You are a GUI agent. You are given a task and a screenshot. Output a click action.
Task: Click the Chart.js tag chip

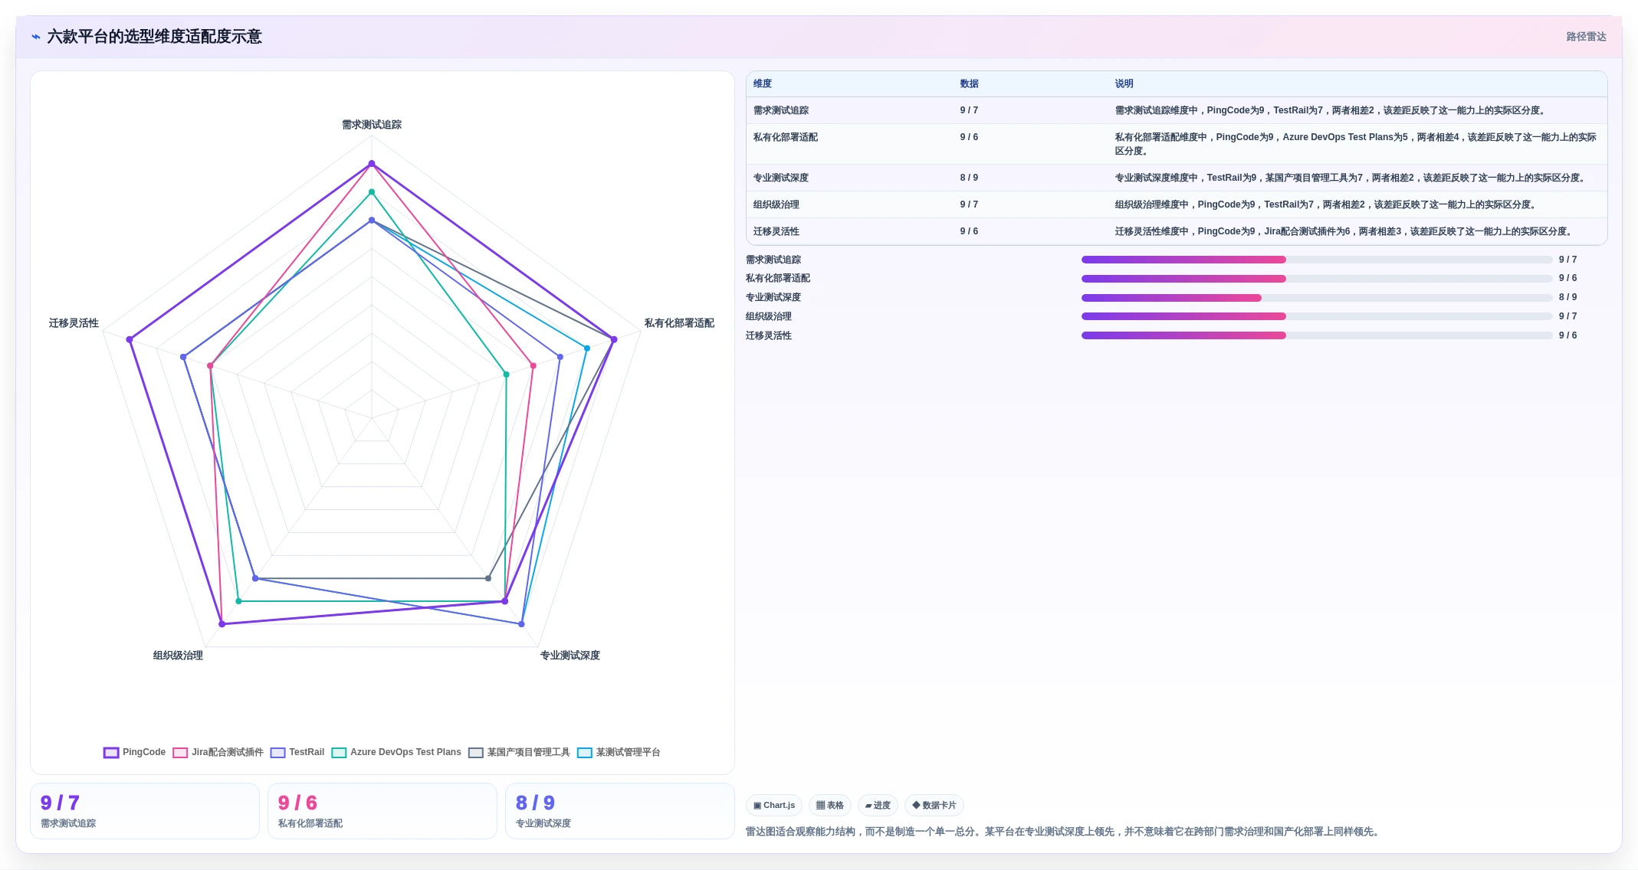click(x=774, y=805)
